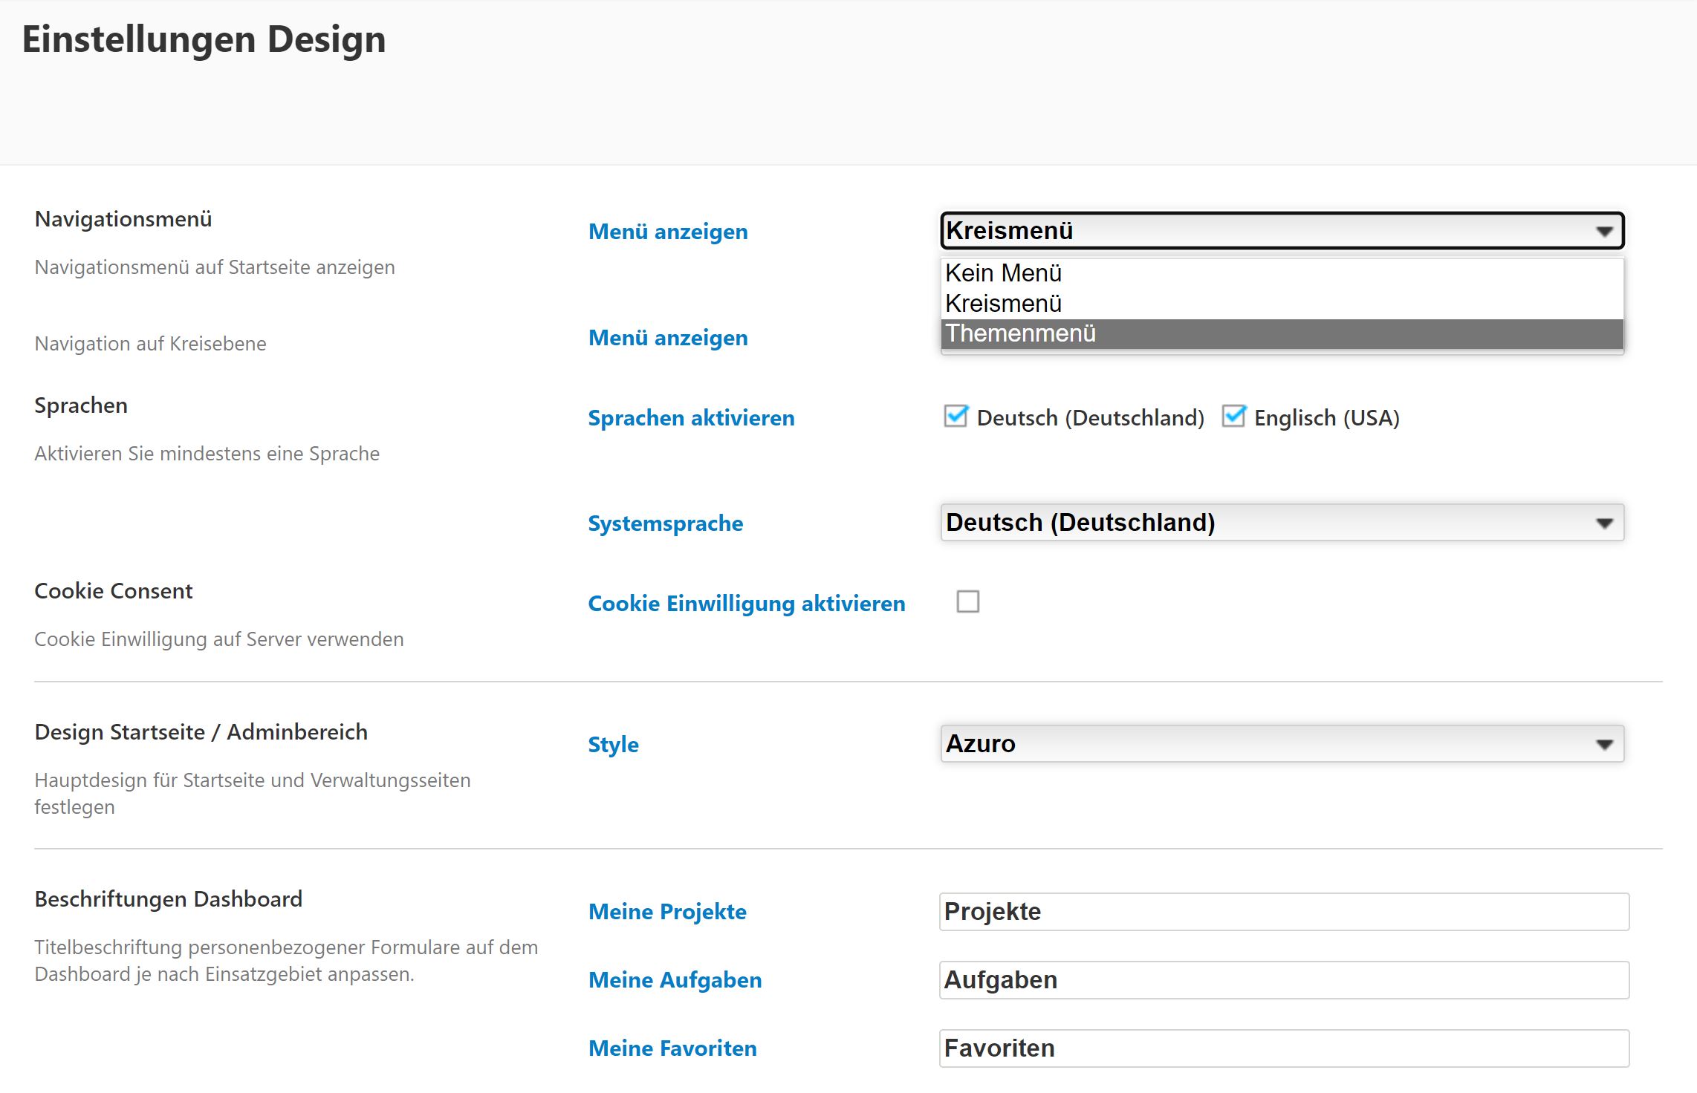Uncheck the Englisch (USA) language checkbox
This screenshot has height=1093, width=1697.
(1233, 417)
